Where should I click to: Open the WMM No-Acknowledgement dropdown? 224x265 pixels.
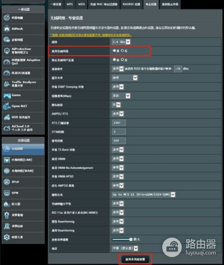(118, 168)
